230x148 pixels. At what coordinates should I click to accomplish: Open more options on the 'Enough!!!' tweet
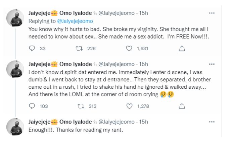coord(211,123)
